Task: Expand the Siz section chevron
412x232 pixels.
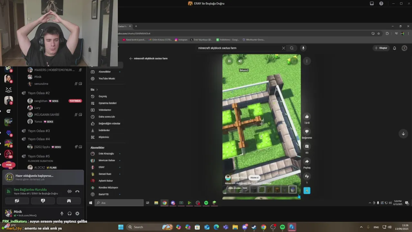Action: pyautogui.click(x=97, y=90)
